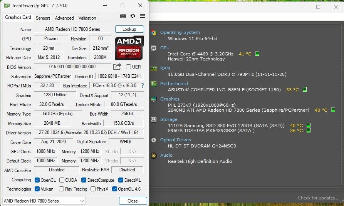
Task: Open the RAM section link in Speccy
Action: tap(165, 68)
